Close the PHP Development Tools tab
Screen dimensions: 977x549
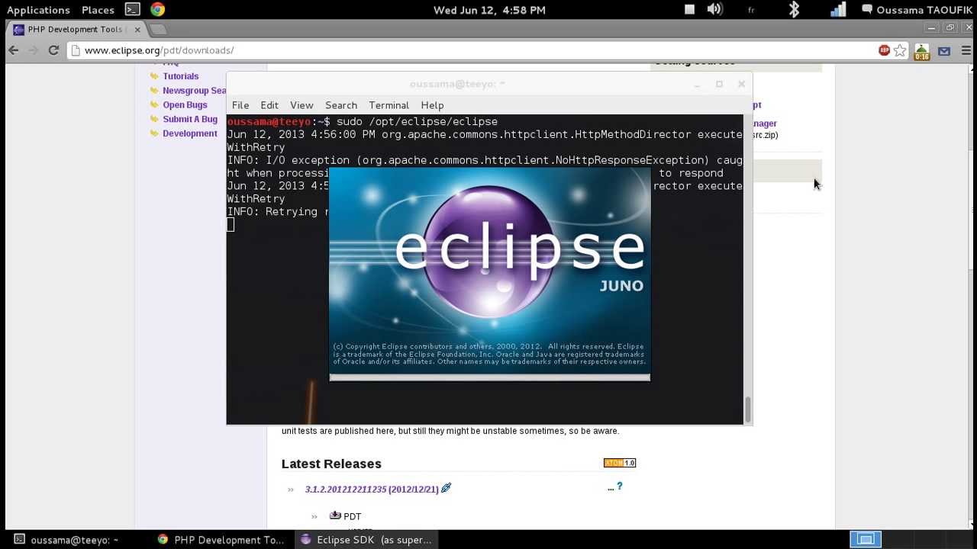(x=137, y=29)
